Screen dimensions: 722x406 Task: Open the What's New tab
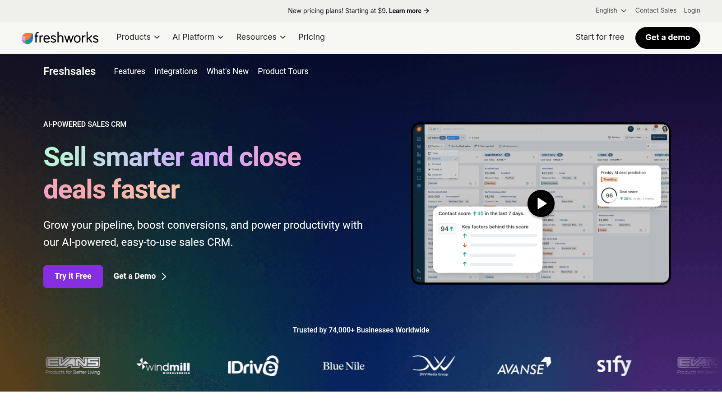(227, 71)
